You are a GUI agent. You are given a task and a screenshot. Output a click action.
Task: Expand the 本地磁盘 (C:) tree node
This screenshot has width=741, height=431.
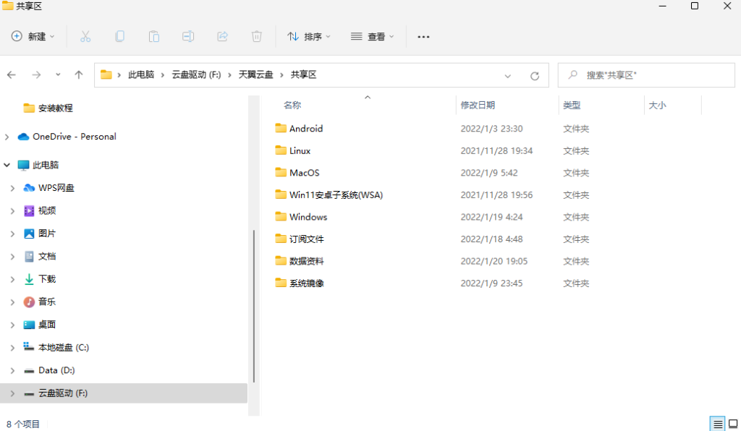[12, 347]
